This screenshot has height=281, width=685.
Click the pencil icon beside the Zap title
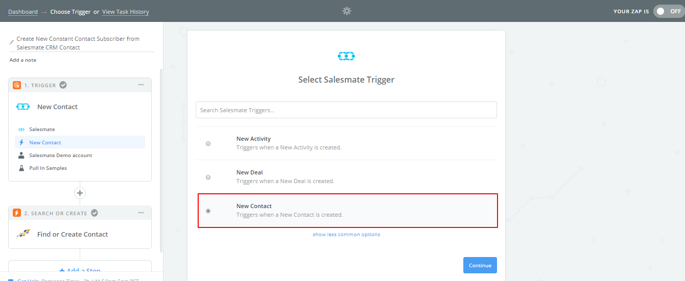pyautogui.click(x=12, y=42)
